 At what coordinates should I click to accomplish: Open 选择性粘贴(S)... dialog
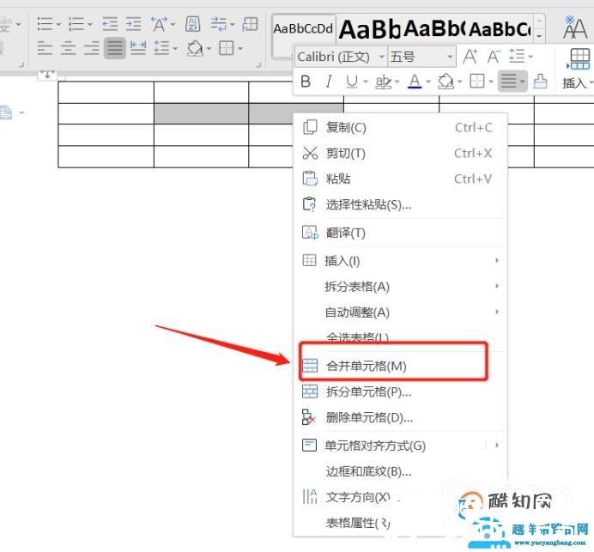point(400,205)
